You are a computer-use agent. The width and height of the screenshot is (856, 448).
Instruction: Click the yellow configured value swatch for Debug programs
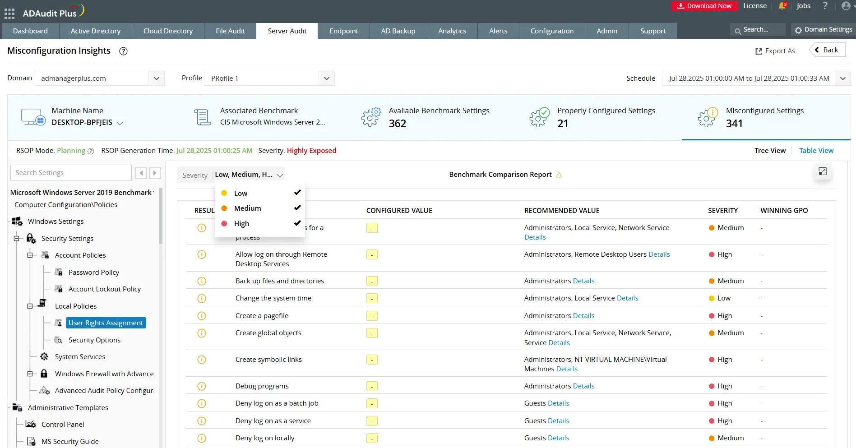[x=372, y=387]
